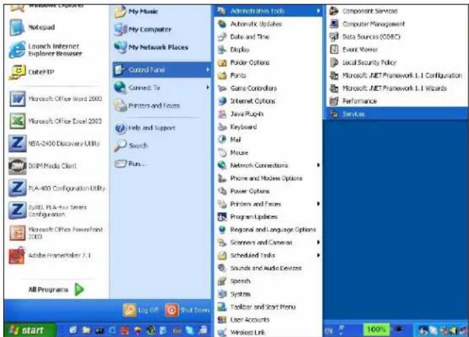Open ZyXEL PLA-4xx Series Configuration

pos(57,211)
